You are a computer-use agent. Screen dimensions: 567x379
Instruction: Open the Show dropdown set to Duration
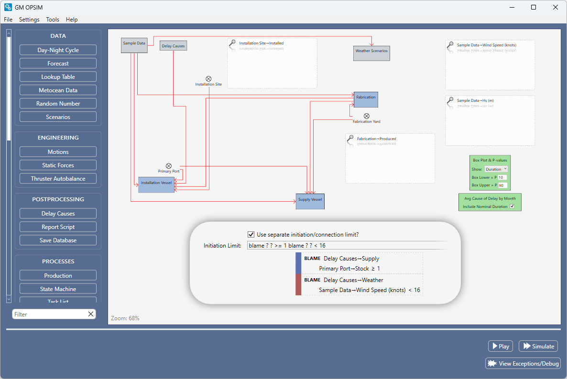point(496,169)
